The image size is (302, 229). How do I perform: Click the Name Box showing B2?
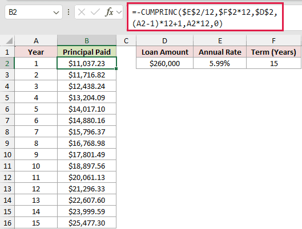click(34, 12)
